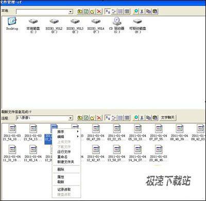Go up one folder in local toolbar
Screen dimensions: 206x201
[80, 11]
